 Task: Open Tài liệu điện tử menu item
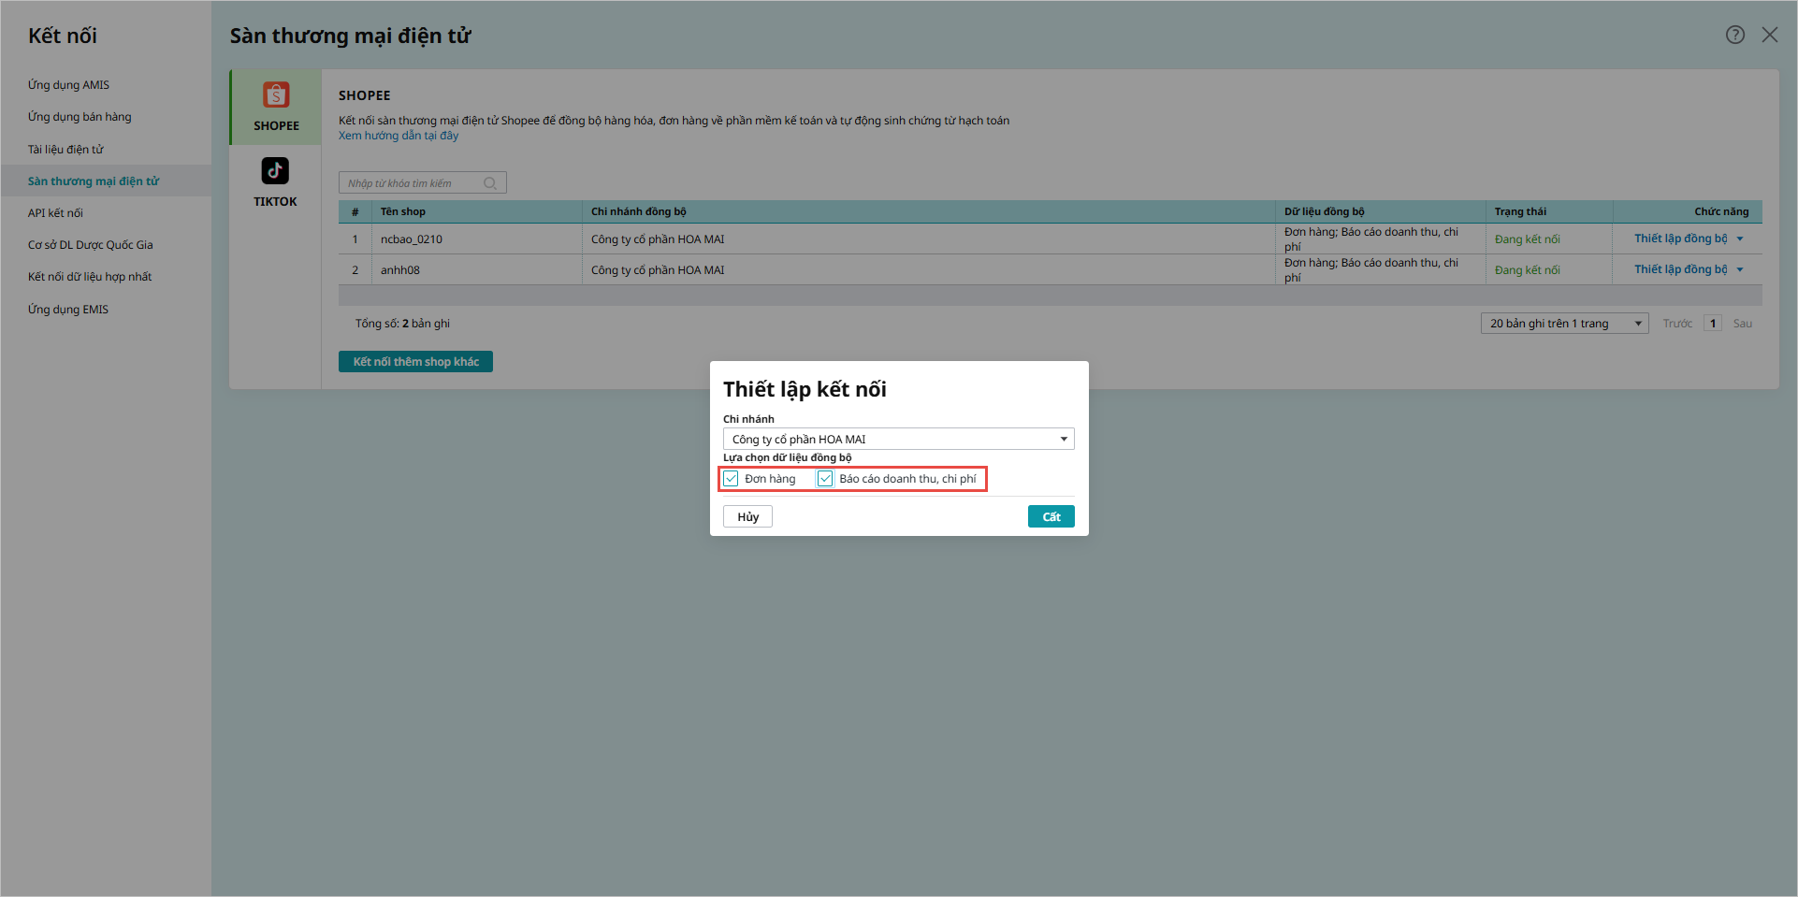65,150
